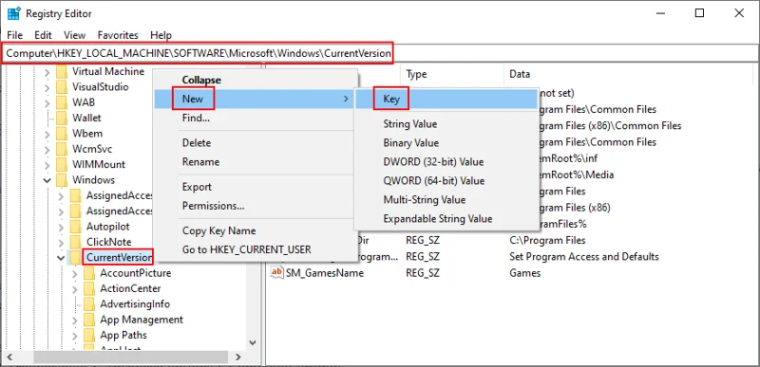The image size is (760, 367).
Task: Open the Edit menu
Action: point(43,35)
